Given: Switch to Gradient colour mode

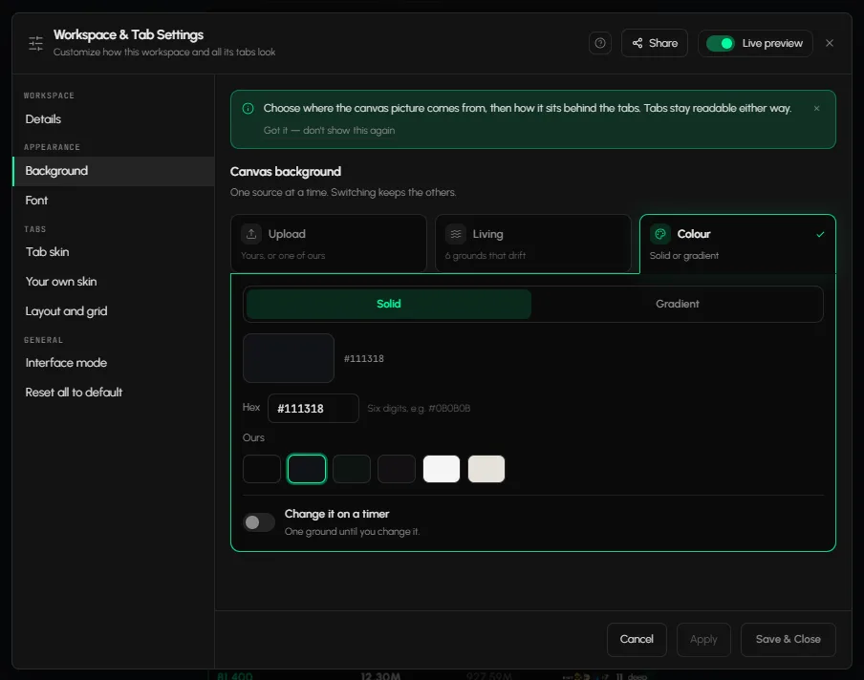Looking at the screenshot, I should click(x=678, y=304).
